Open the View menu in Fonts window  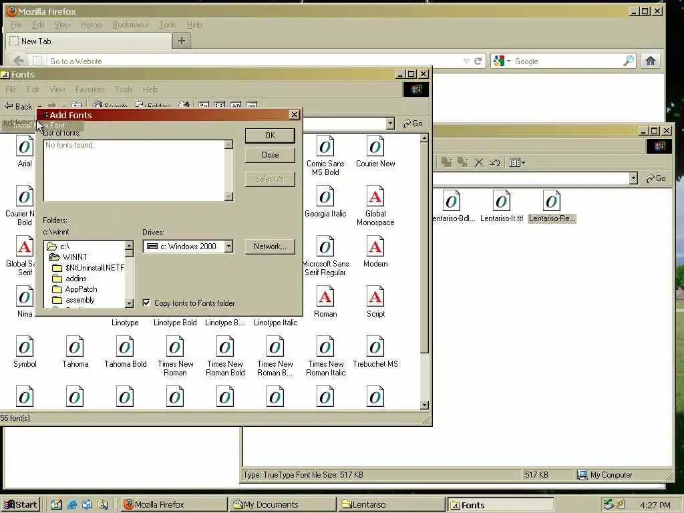[57, 90]
